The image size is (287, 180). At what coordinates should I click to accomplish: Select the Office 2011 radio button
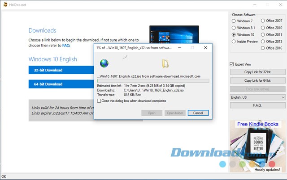[263, 35]
